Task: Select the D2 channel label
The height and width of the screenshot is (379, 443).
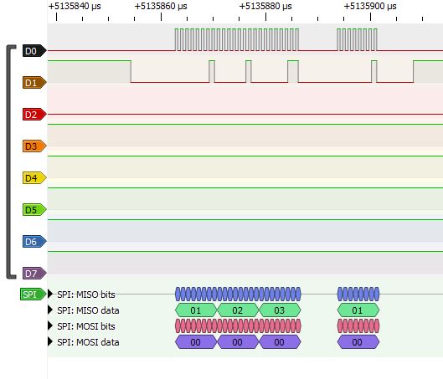Action: coord(34,115)
